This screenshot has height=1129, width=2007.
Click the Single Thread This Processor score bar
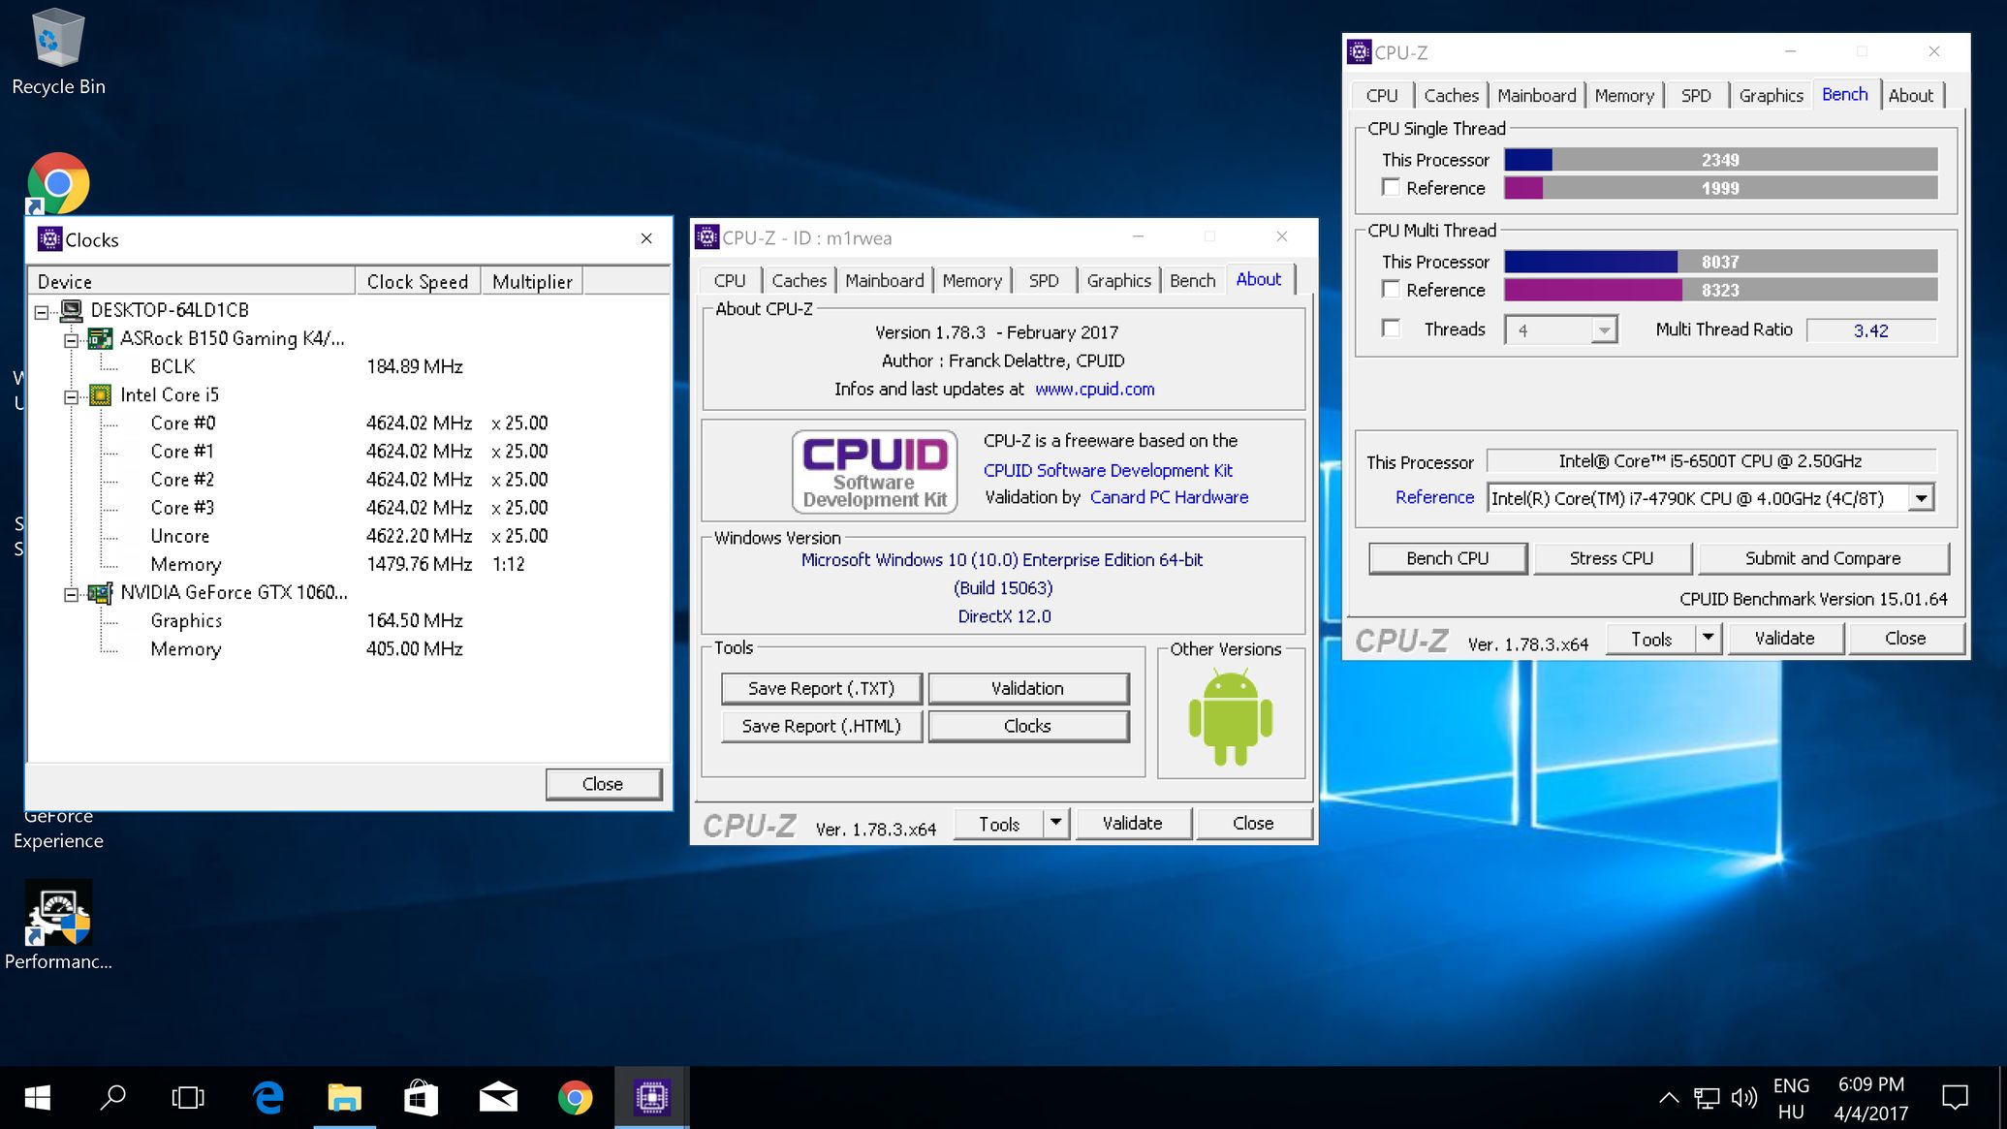[1720, 160]
